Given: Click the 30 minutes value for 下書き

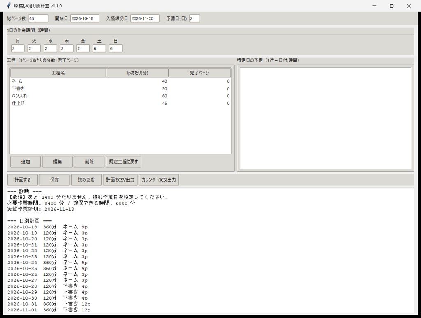Looking at the screenshot, I should 164,89.
